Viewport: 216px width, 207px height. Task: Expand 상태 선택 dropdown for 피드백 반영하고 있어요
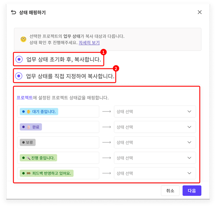[155, 173]
